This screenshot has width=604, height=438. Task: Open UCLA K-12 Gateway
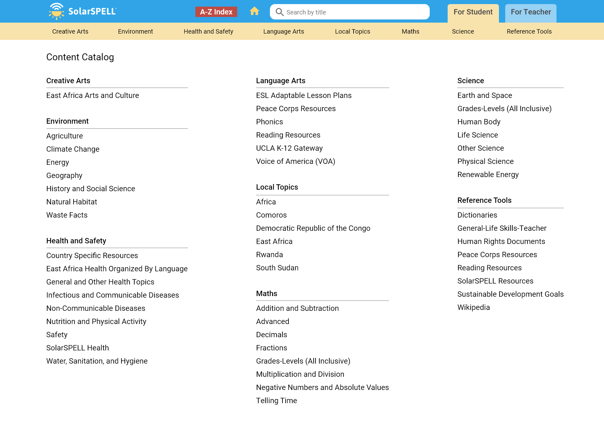tap(289, 148)
